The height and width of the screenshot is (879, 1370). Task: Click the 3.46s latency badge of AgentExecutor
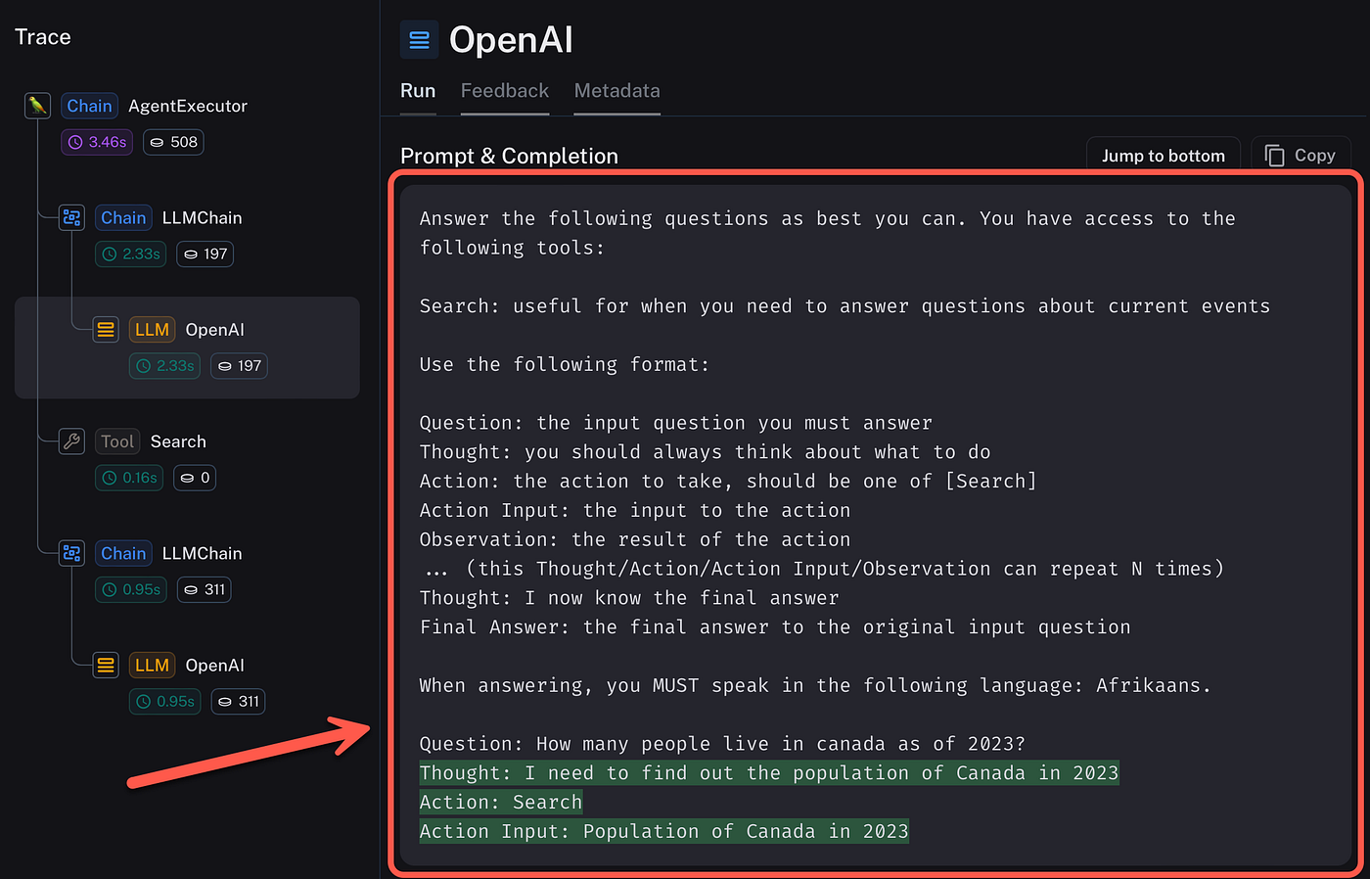[97, 142]
